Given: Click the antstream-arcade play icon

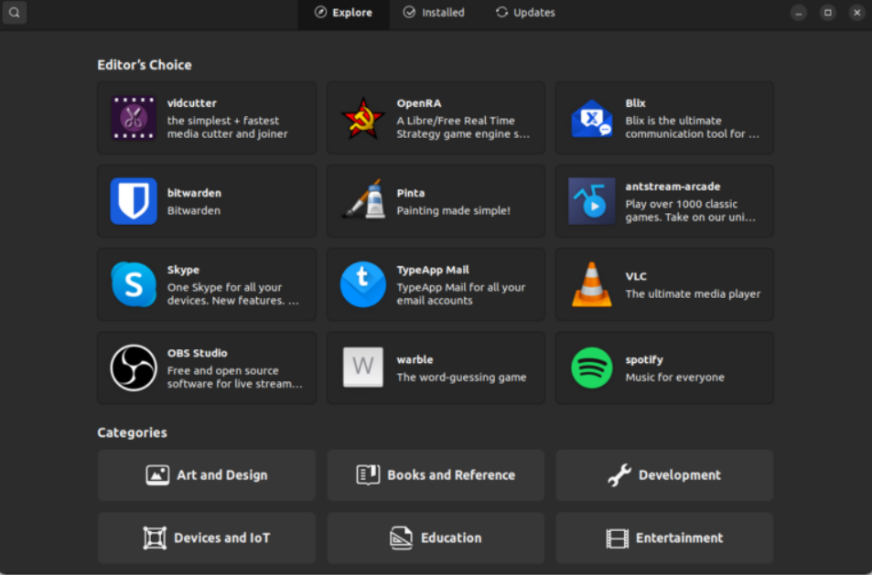Looking at the screenshot, I should 592,201.
